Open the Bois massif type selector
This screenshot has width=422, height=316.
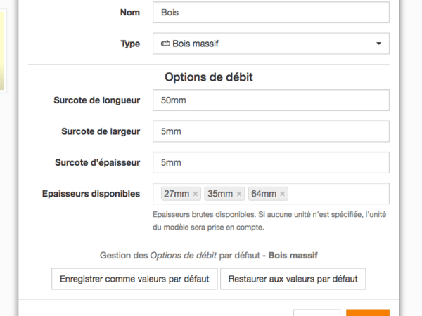click(x=271, y=44)
